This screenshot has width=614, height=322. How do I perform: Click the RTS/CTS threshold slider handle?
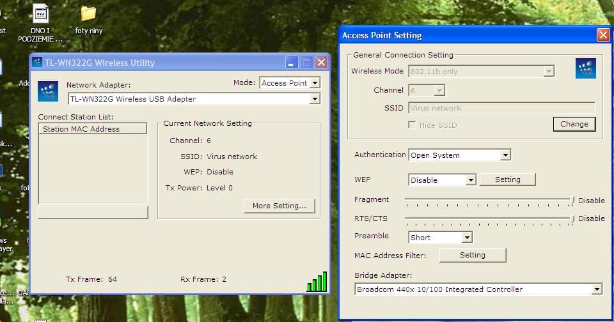572,218
